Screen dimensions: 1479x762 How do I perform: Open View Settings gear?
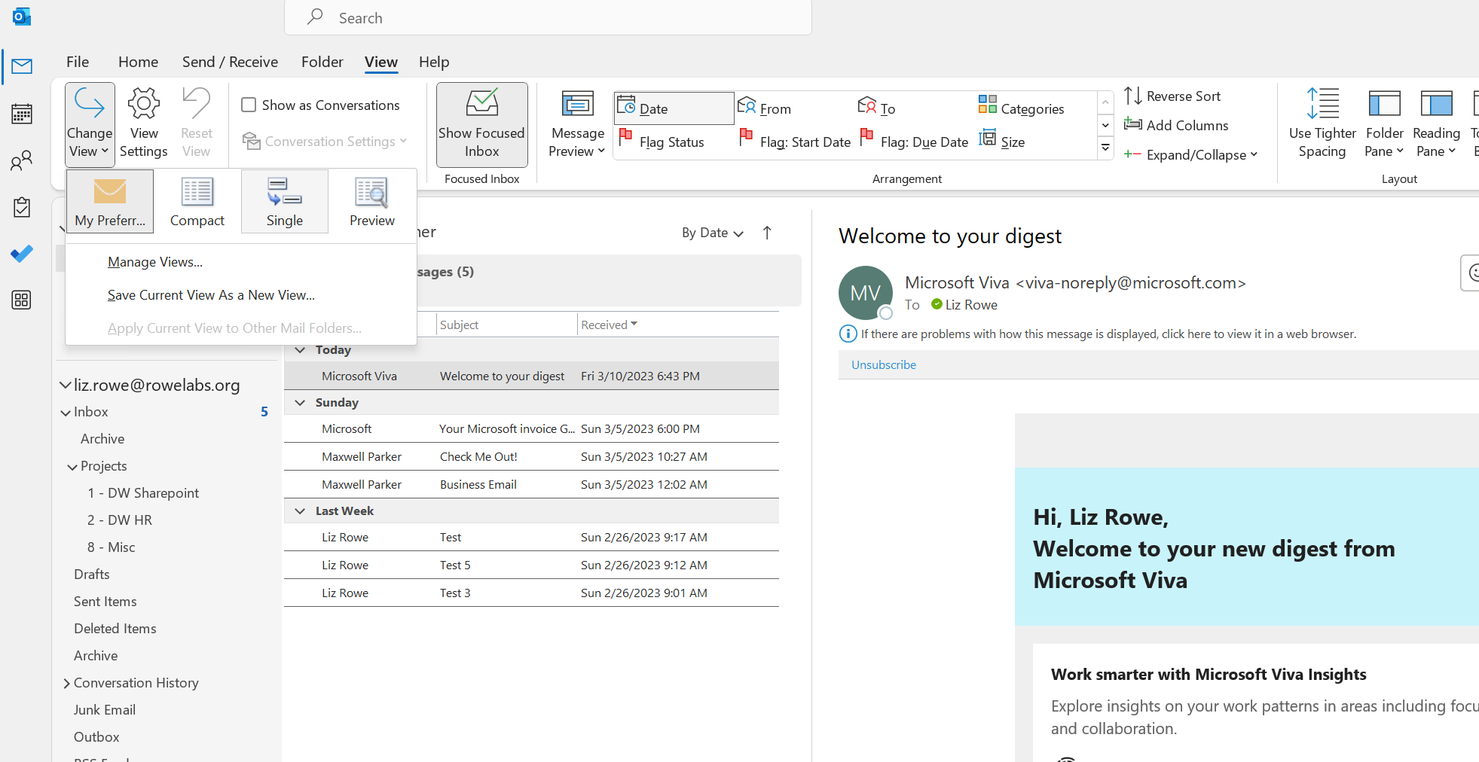[144, 124]
